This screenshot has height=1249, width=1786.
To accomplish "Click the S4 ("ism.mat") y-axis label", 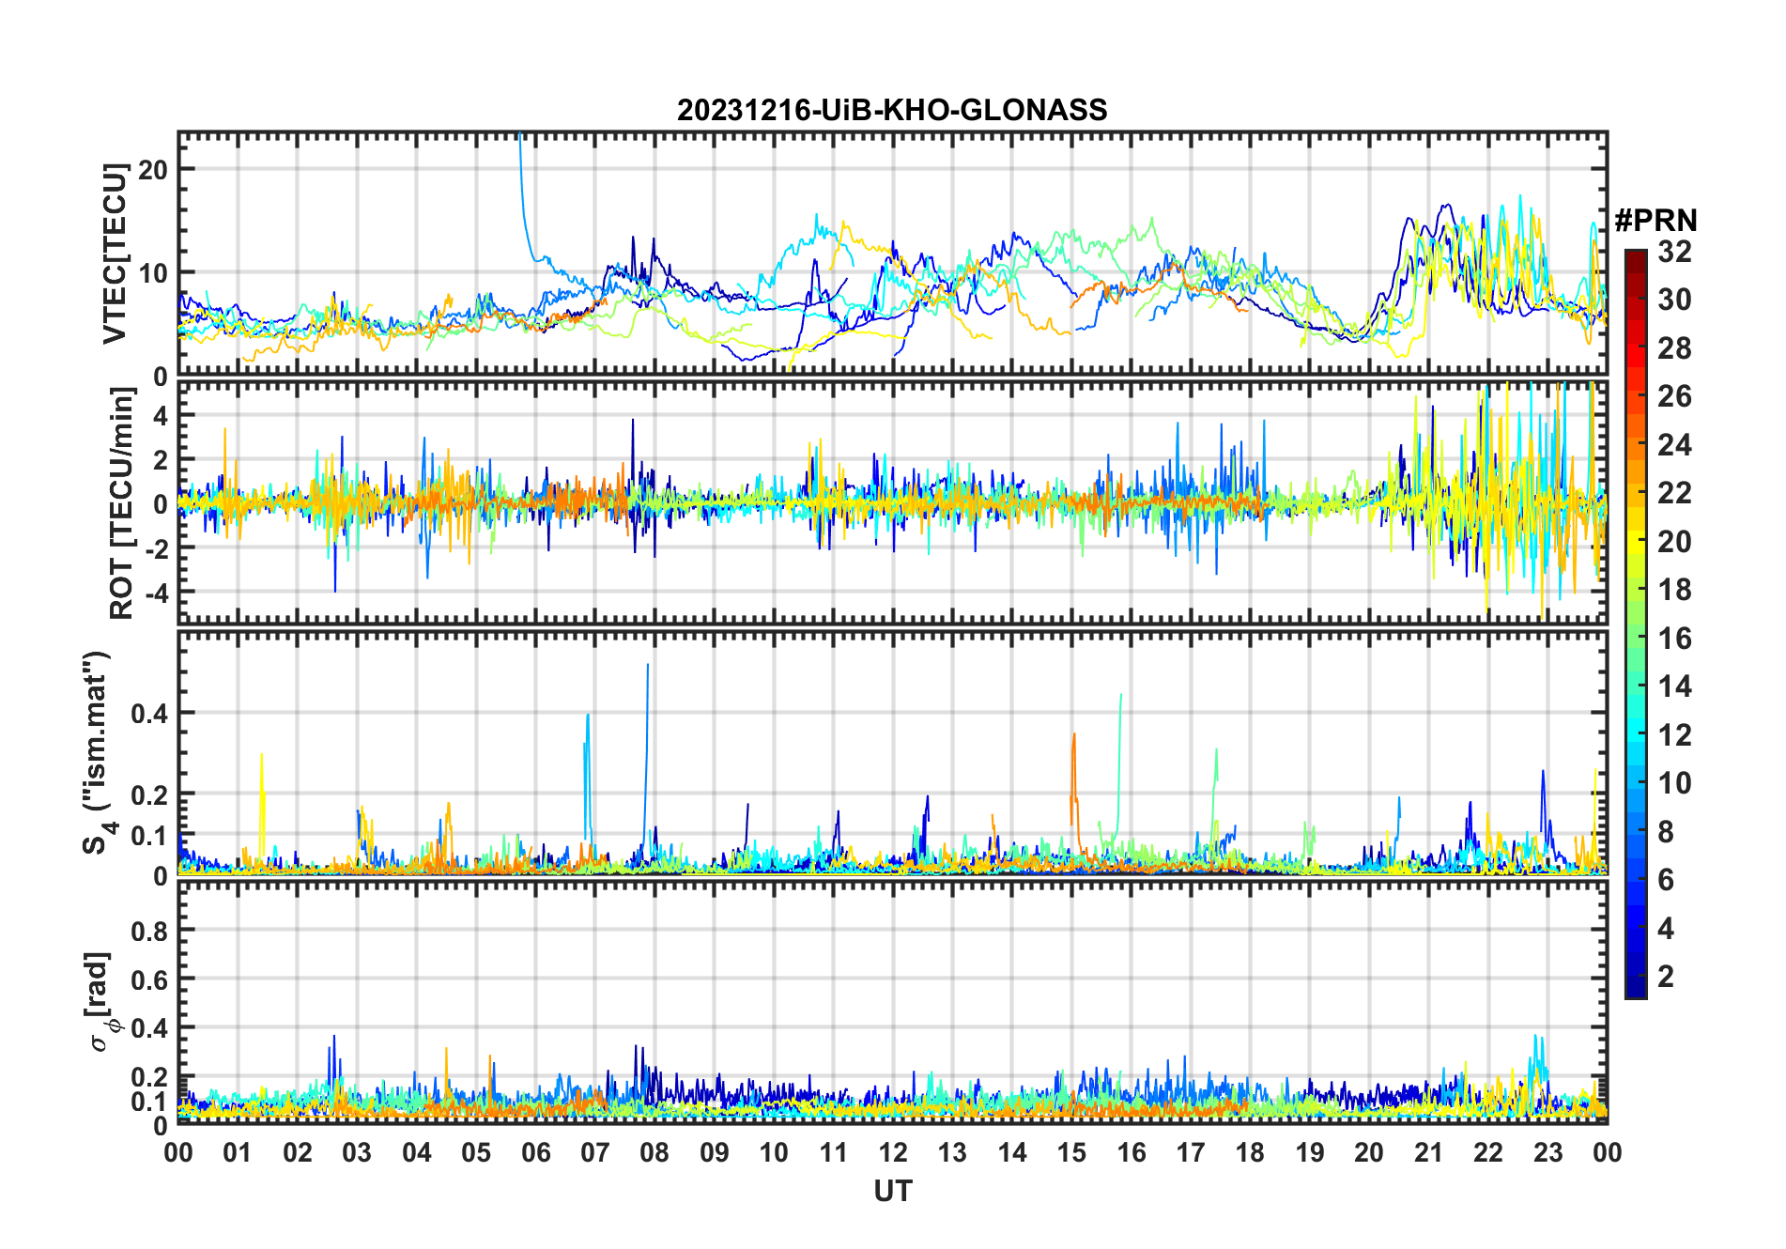I will pos(98,752).
